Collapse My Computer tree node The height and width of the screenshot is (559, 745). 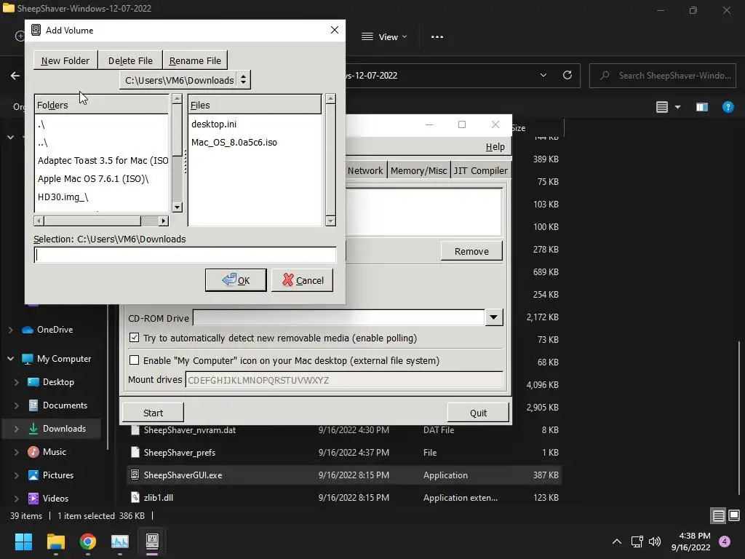click(x=10, y=358)
